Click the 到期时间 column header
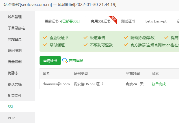Viewport: 179px width, 123px height. tap(133, 74)
